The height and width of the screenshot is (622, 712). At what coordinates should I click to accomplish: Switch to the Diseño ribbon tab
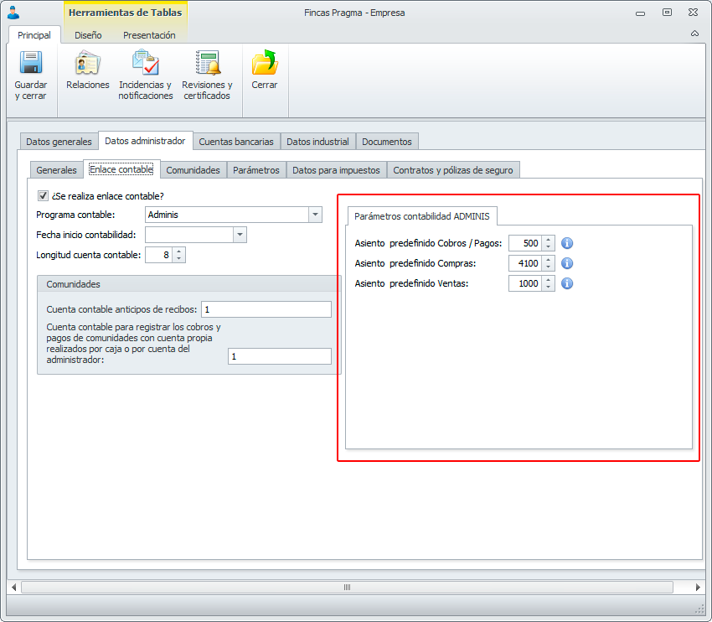[88, 35]
